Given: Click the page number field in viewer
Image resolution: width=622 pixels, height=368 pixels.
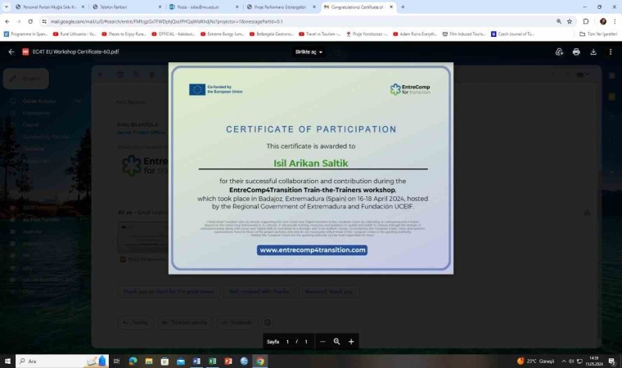Looking at the screenshot, I should tap(287, 341).
